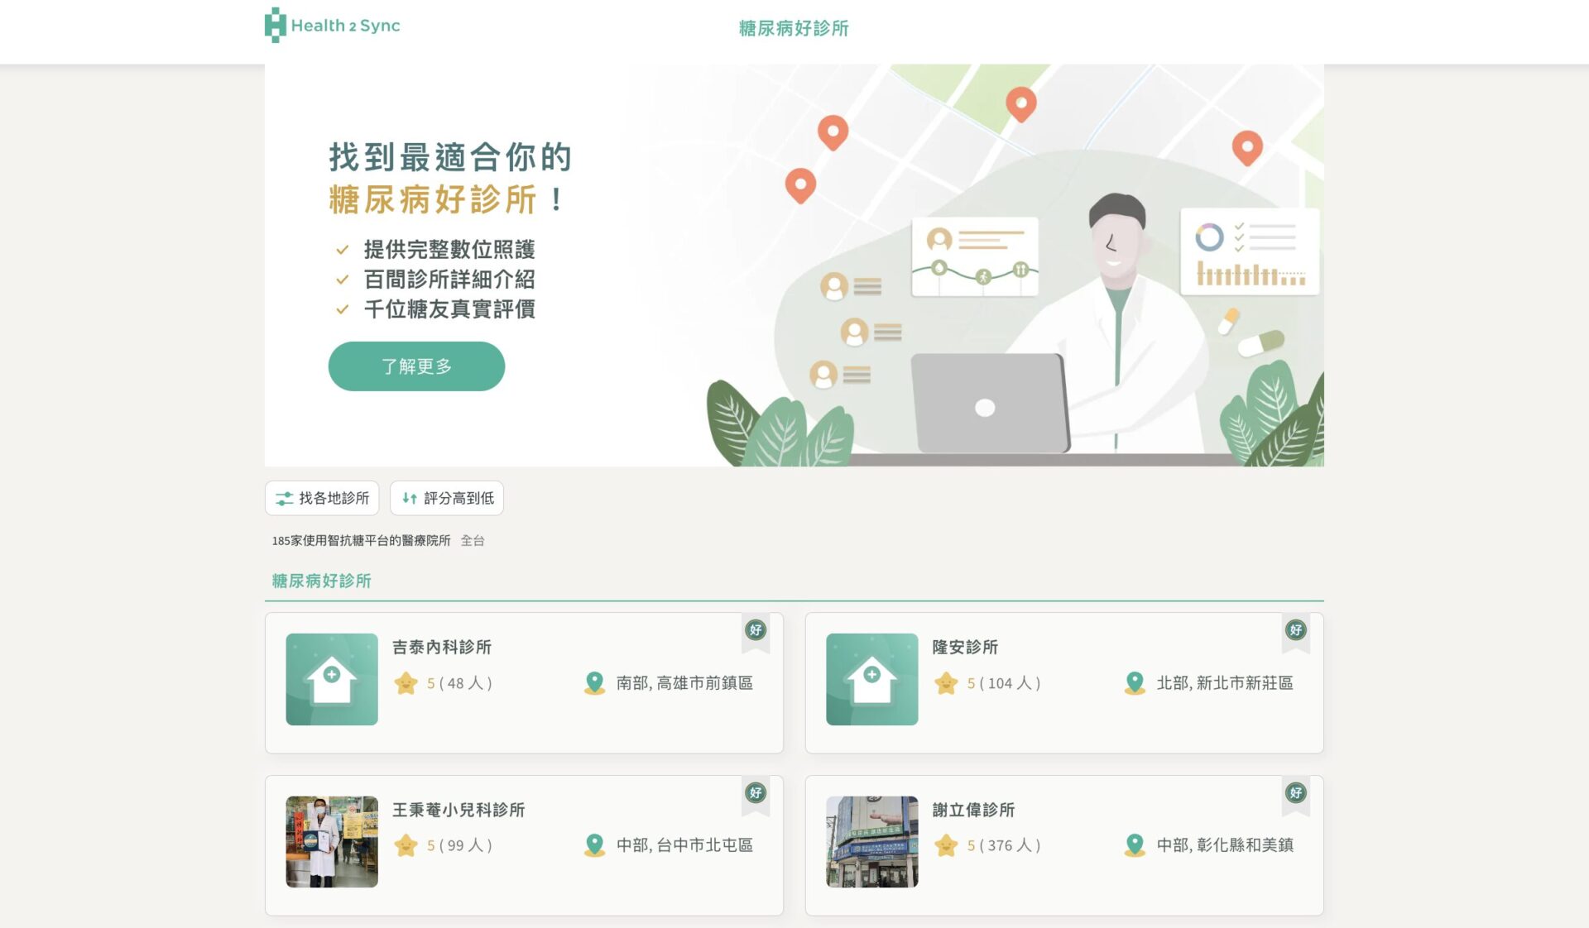1589x928 pixels.
Task: Click 吉泰內科診所 house icon thumbnail
Action: 332,679
